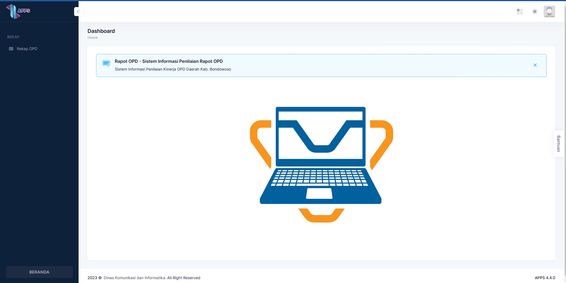This screenshot has width=566, height=283.
Task: Click the list icon beside Rekap OPD
Action: tap(11, 49)
